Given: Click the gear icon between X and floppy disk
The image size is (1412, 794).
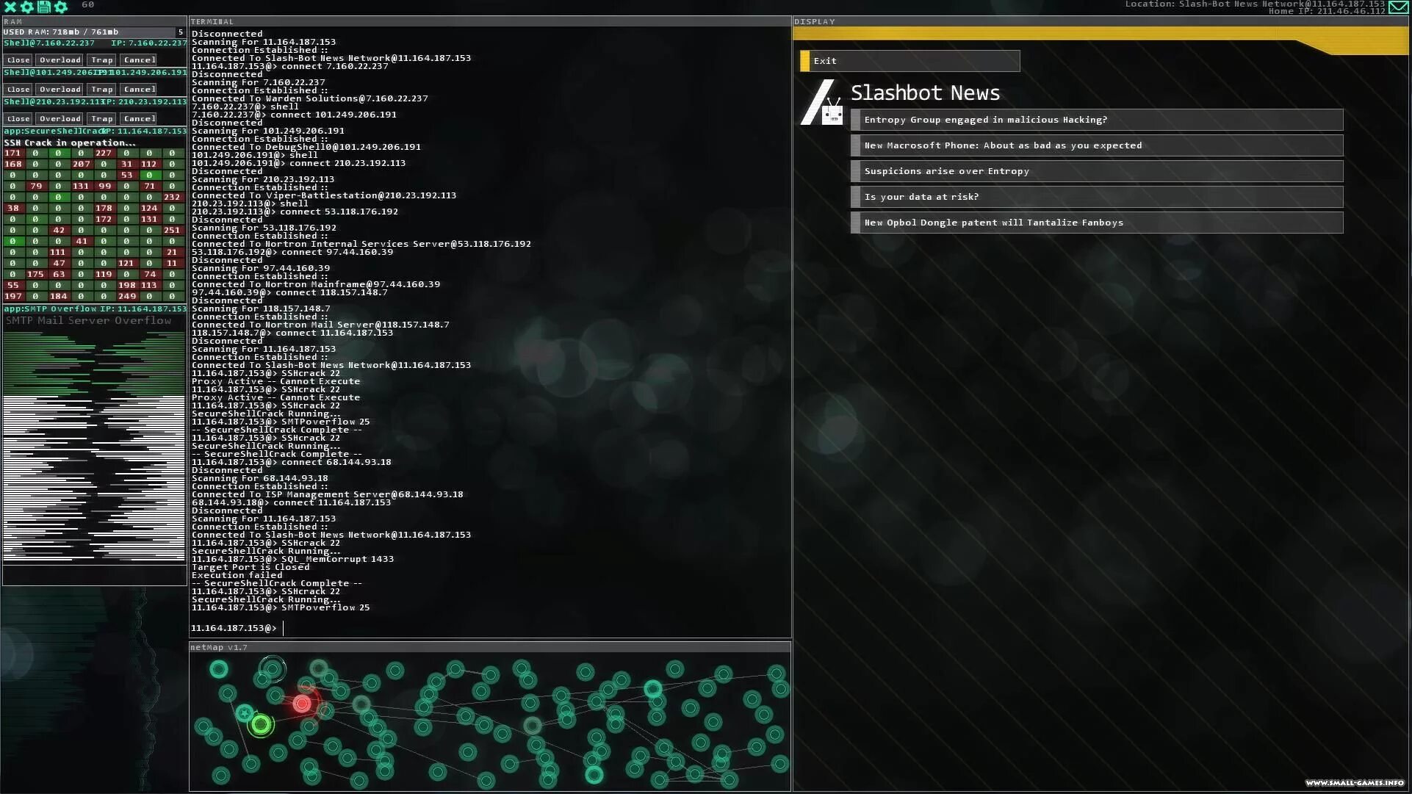Looking at the screenshot, I should click(x=26, y=7).
